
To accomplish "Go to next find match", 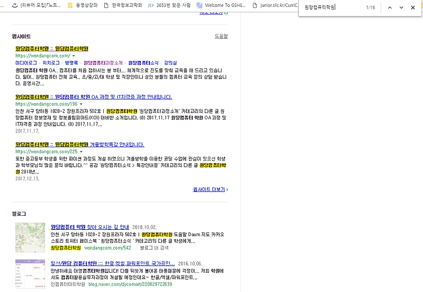I will pos(401,7).
